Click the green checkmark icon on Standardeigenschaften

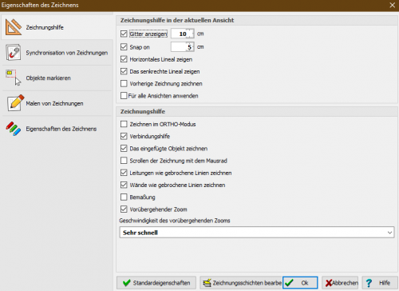pyautogui.click(x=127, y=283)
